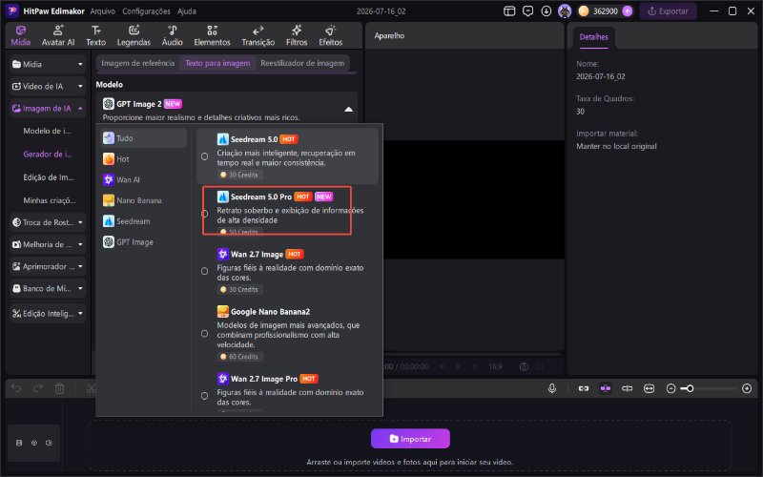The width and height of the screenshot is (763, 477).
Task: Filter models by Nano Banana category
Action: point(144,200)
